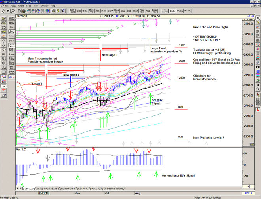Viewport: 261px width, 199px height.
Task: Select the On Balance Volume tab
Action: [113, 188]
